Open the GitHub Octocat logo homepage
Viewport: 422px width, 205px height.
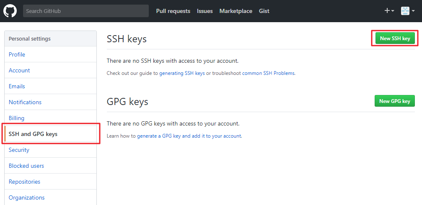[x=10, y=11]
